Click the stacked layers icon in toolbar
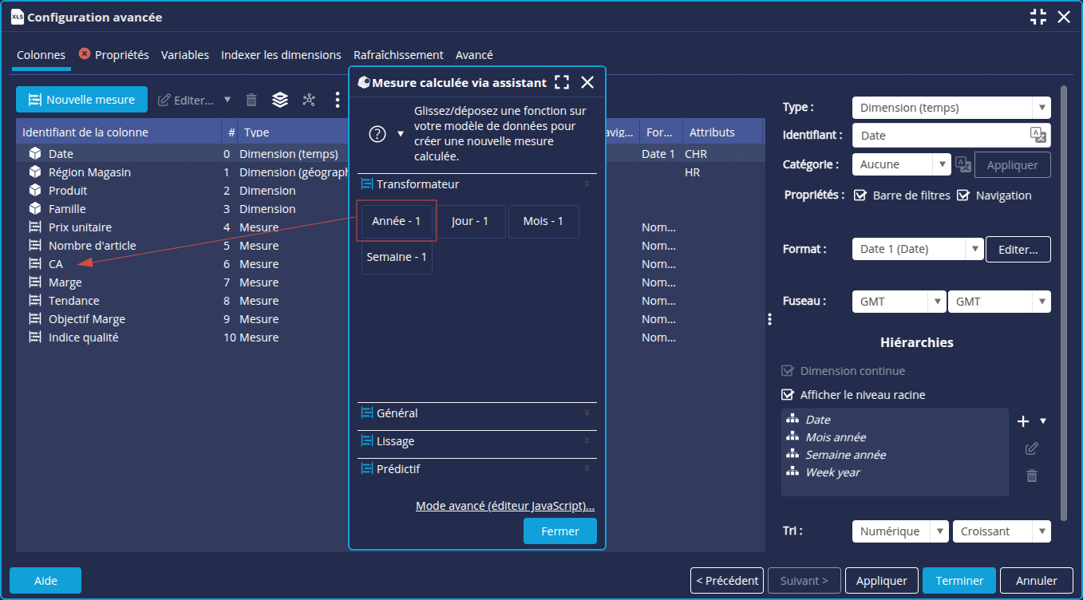Screen dimensions: 1083x600 (280, 100)
